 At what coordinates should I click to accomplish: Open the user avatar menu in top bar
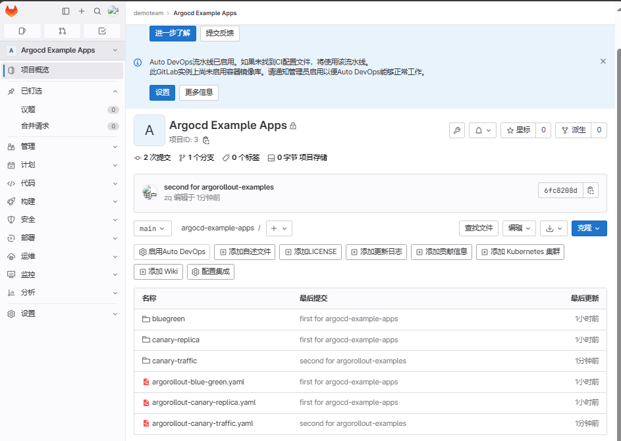pos(113,11)
